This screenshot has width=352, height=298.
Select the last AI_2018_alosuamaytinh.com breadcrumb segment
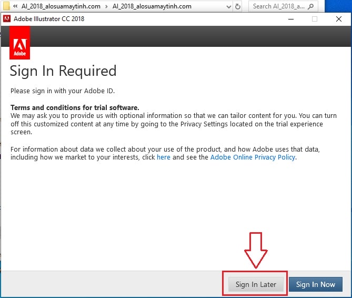[x=152, y=6]
